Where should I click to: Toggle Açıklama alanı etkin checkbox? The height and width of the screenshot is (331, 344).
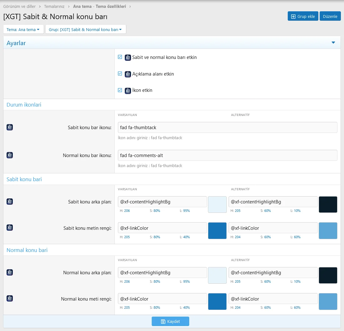point(120,74)
